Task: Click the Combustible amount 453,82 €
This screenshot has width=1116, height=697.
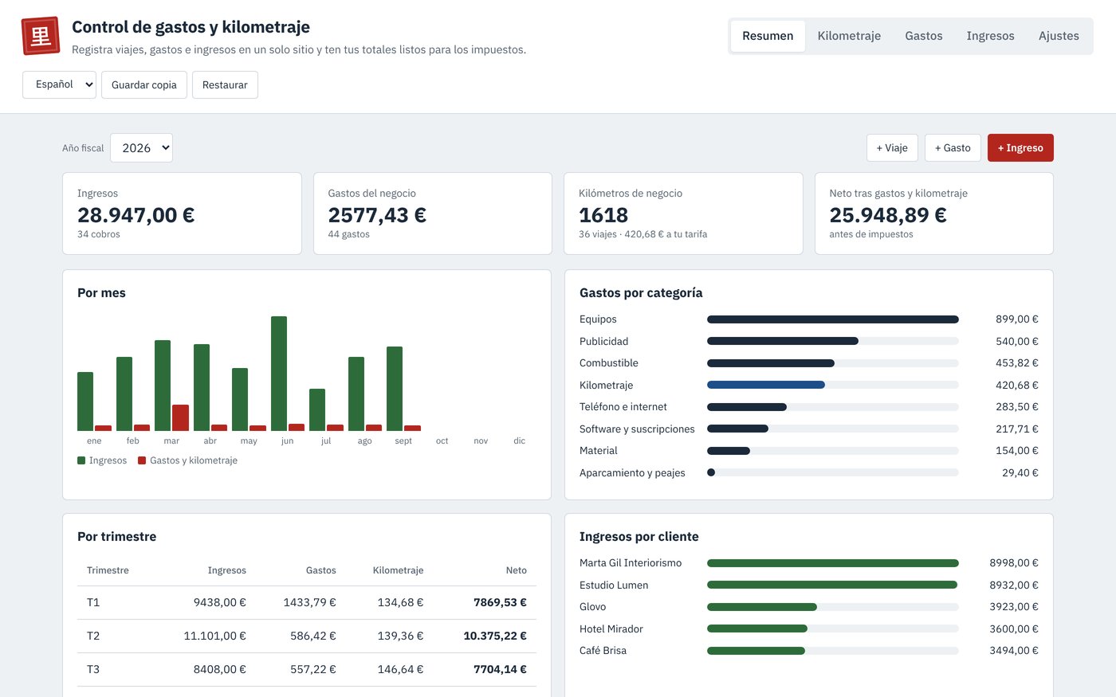Action: click(x=1016, y=362)
